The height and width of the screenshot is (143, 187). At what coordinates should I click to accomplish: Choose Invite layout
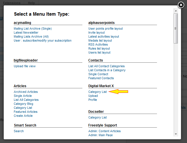tap(96, 32)
